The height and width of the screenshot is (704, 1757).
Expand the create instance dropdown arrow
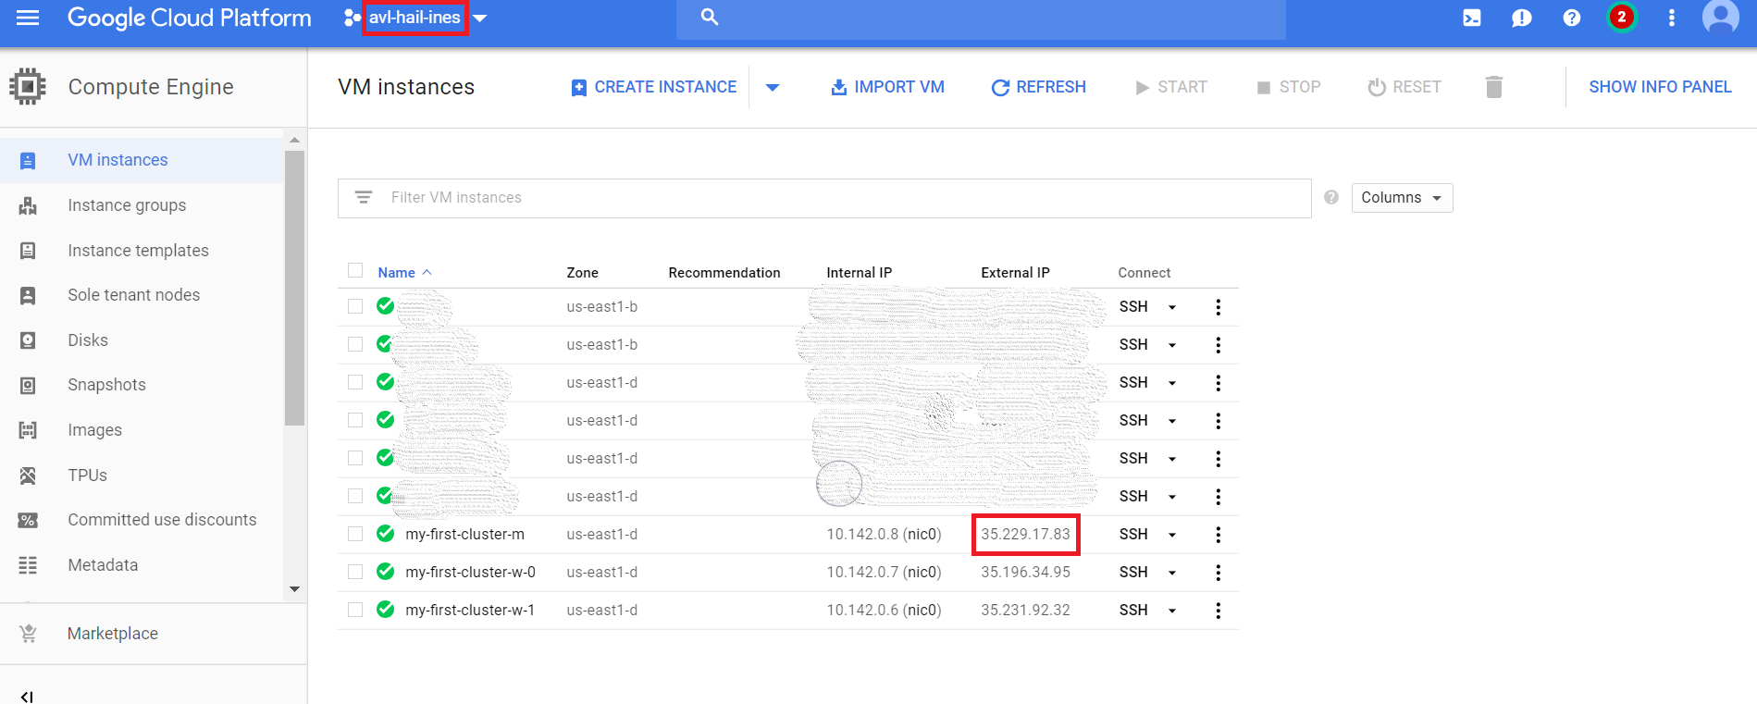tap(773, 87)
